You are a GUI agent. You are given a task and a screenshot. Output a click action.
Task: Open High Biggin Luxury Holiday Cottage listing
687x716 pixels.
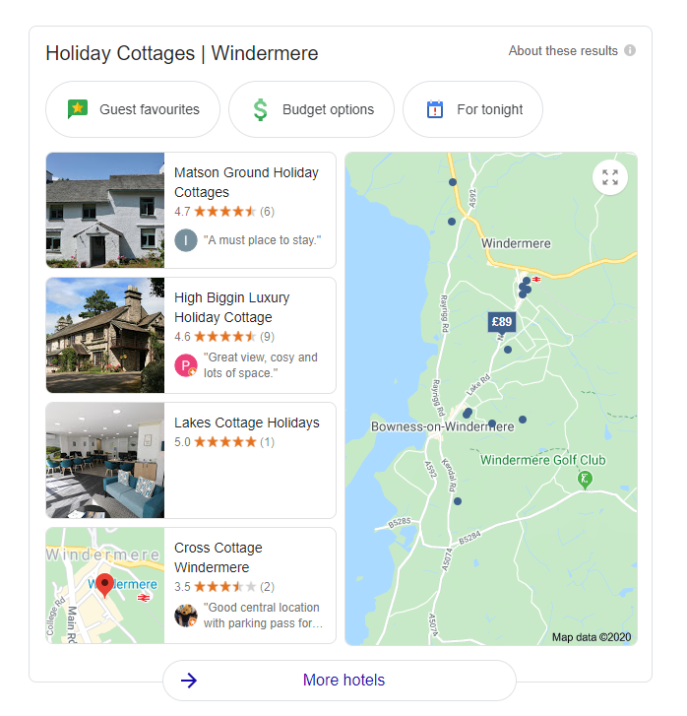pyautogui.click(x=191, y=335)
